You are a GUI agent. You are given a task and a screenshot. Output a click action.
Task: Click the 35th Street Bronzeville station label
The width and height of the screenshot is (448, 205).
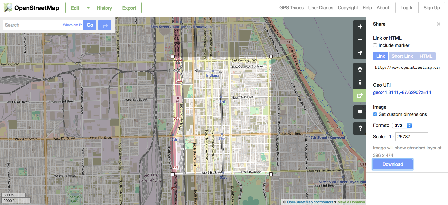click(181, 27)
